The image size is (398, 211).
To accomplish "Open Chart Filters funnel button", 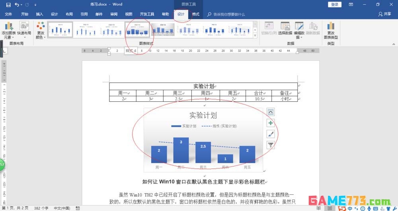I will pyautogui.click(x=271, y=145).
